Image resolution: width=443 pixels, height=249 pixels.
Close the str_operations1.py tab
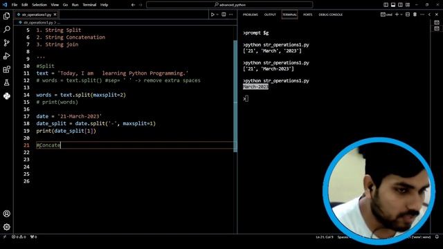pyautogui.click(x=55, y=15)
